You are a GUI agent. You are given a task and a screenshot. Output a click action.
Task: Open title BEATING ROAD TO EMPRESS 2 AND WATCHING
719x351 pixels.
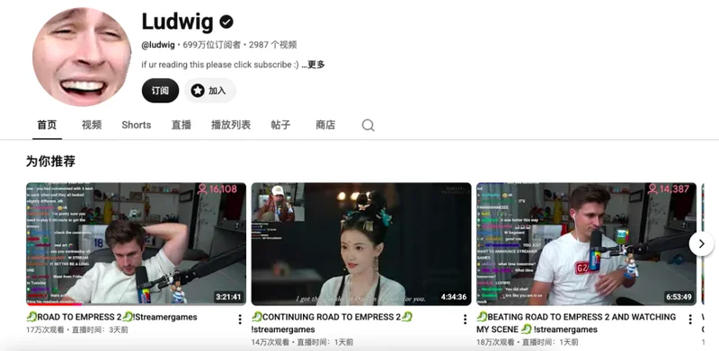point(576,323)
